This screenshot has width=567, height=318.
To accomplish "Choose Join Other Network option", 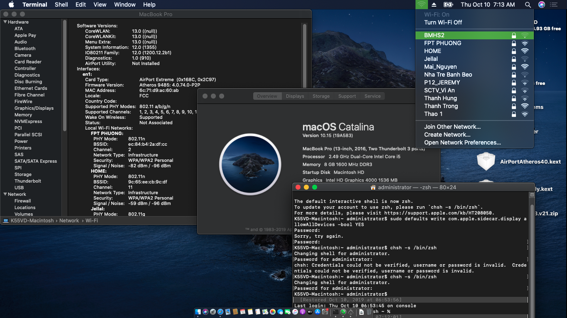I will 474,127.
